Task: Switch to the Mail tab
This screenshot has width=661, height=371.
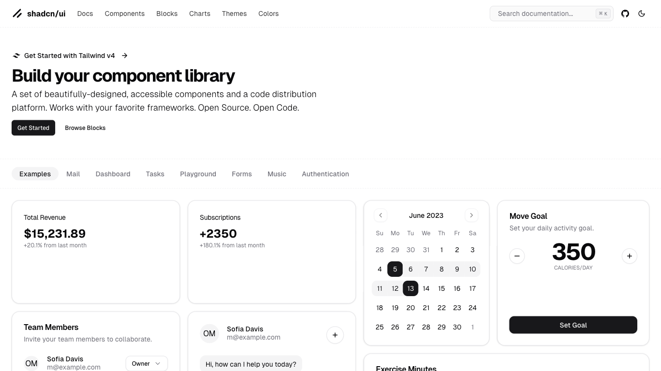Action: [x=73, y=174]
